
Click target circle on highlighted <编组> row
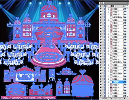(x=124, y=82)
